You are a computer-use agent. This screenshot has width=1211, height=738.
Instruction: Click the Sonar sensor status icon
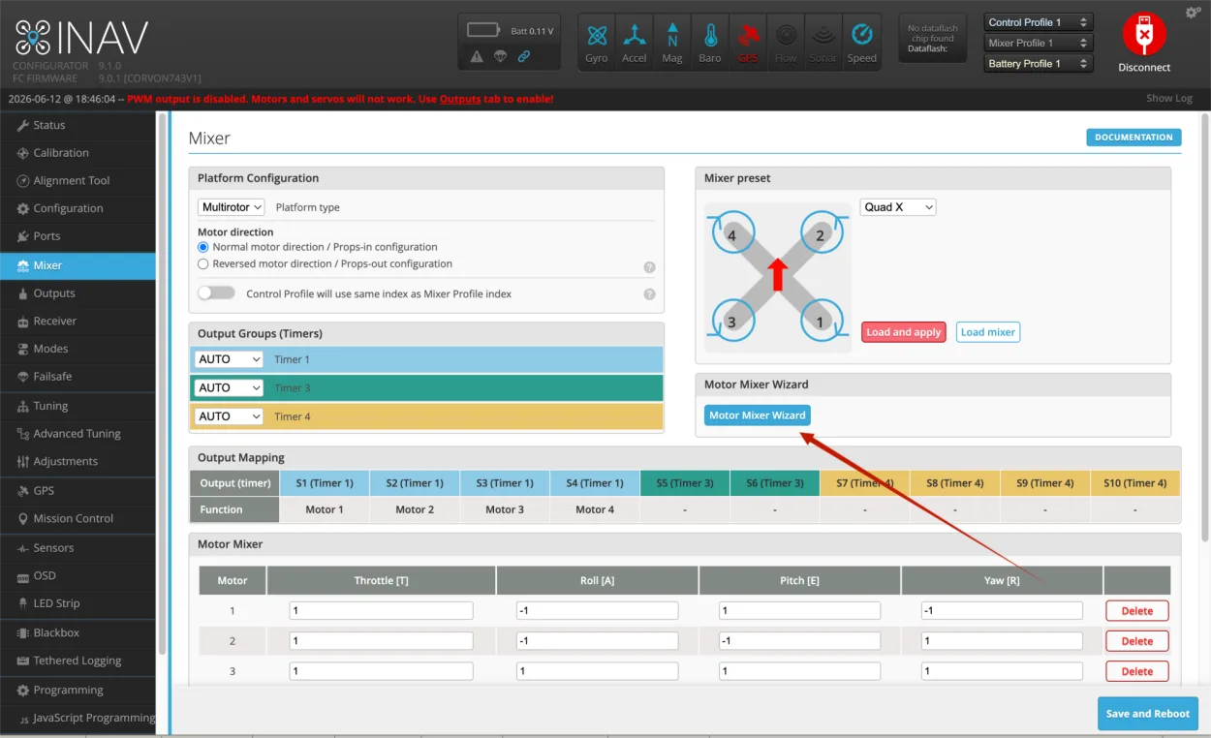point(823,42)
